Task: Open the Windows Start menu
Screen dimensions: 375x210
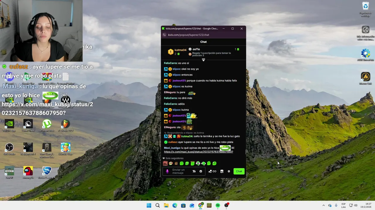Action: click(x=149, y=205)
